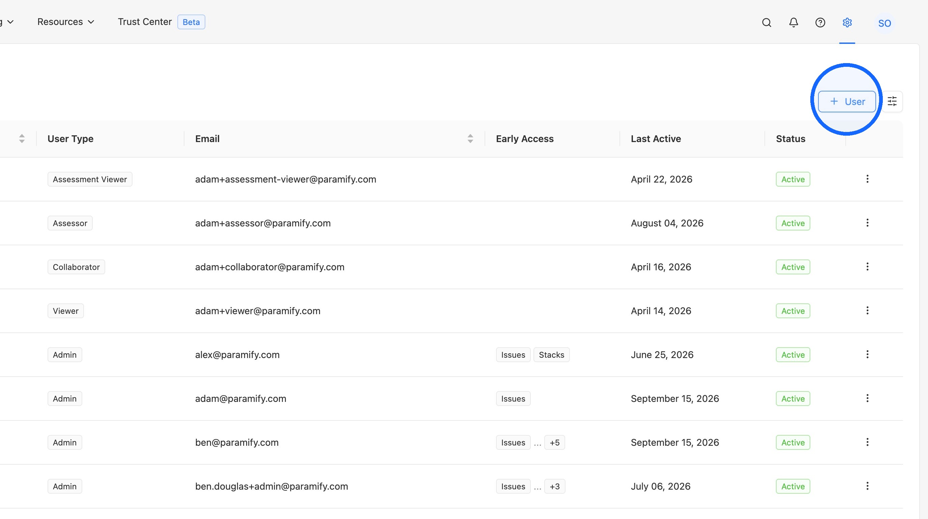
Task: Expand the +3 early access tags for ben.douglas+admin
Action: point(554,487)
